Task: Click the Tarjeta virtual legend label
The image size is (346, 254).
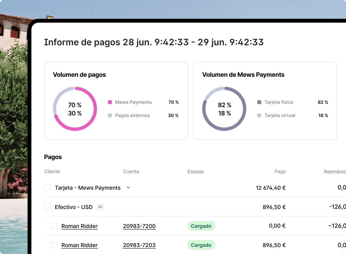Action: tap(280, 115)
